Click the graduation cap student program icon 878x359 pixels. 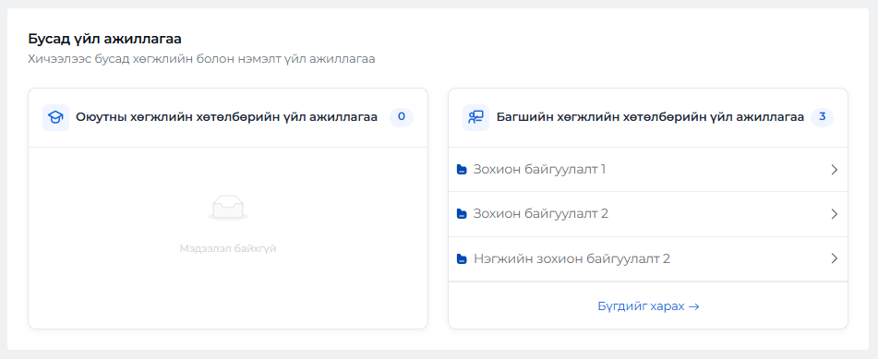[55, 117]
